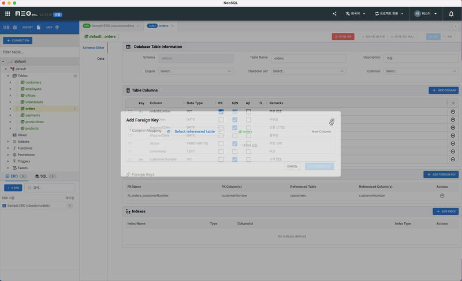Close the Add Foreign Key dialog
The image size is (462, 281).
[332, 120]
